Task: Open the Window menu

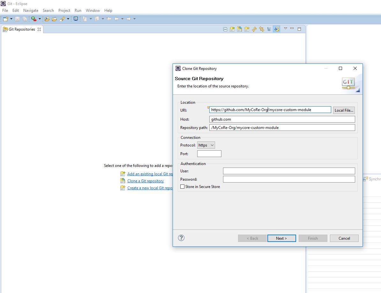Action: click(x=93, y=11)
